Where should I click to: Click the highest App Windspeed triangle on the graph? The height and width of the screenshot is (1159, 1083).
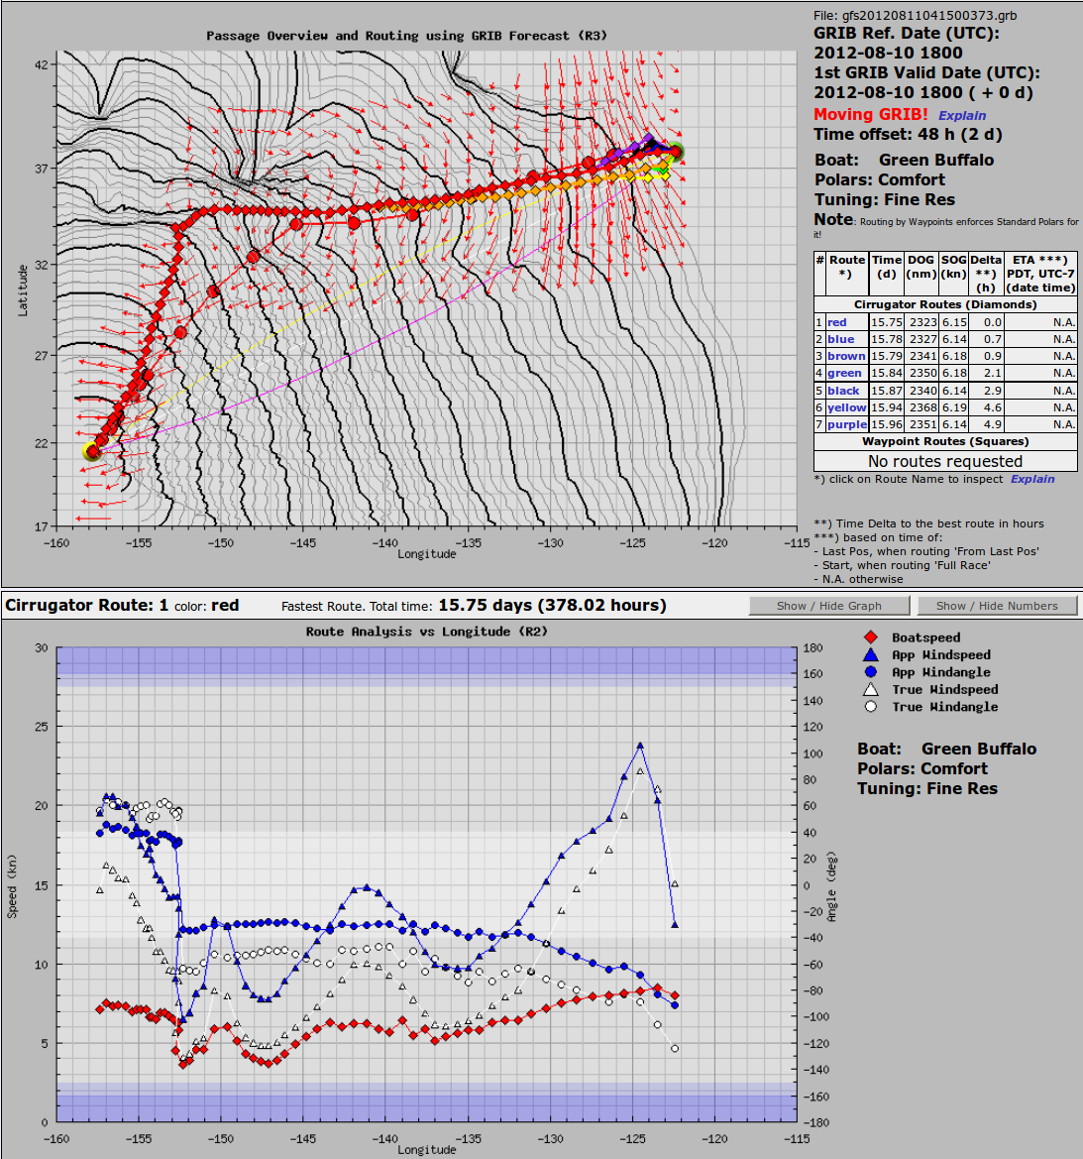click(640, 746)
